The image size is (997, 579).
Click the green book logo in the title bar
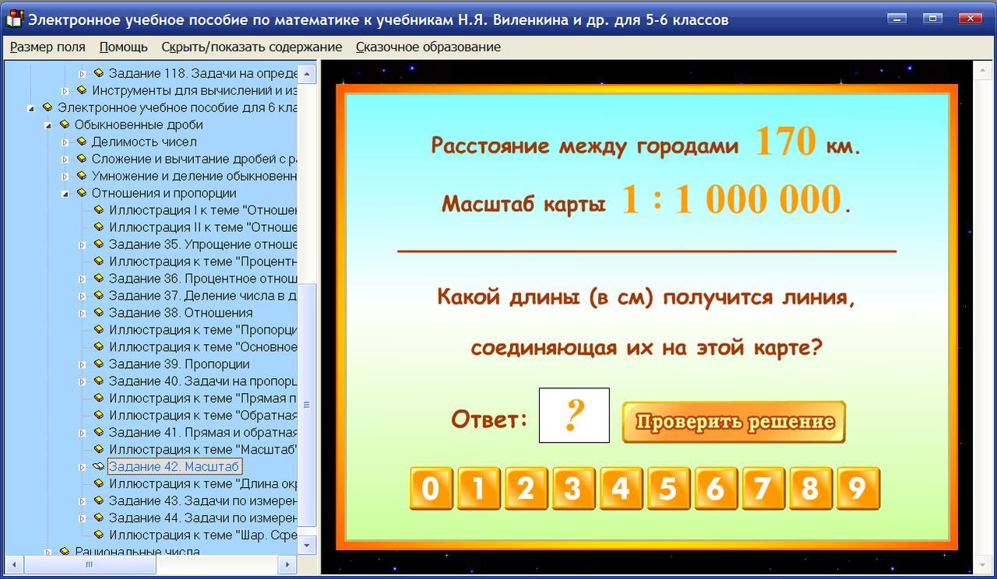point(12,19)
